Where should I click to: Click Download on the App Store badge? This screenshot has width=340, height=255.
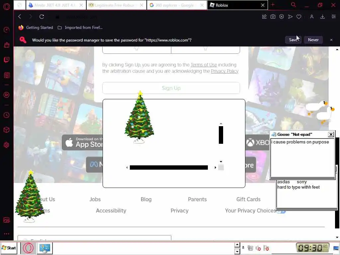coord(82,142)
